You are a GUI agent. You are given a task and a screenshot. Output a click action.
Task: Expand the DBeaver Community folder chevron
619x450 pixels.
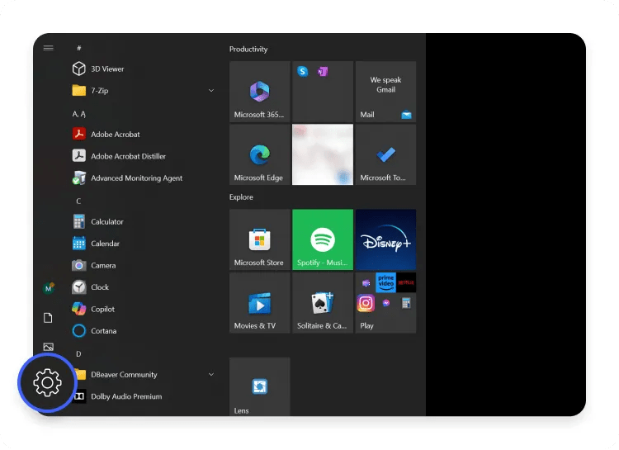pyautogui.click(x=211, y=375)
